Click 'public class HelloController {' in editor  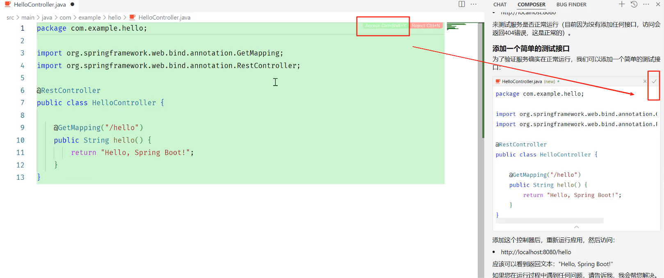pos(100,103)
